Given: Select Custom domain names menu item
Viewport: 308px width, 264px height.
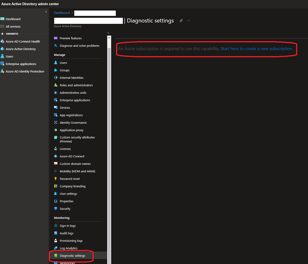Looking at the screenshot, I should (x=75, y=164).
